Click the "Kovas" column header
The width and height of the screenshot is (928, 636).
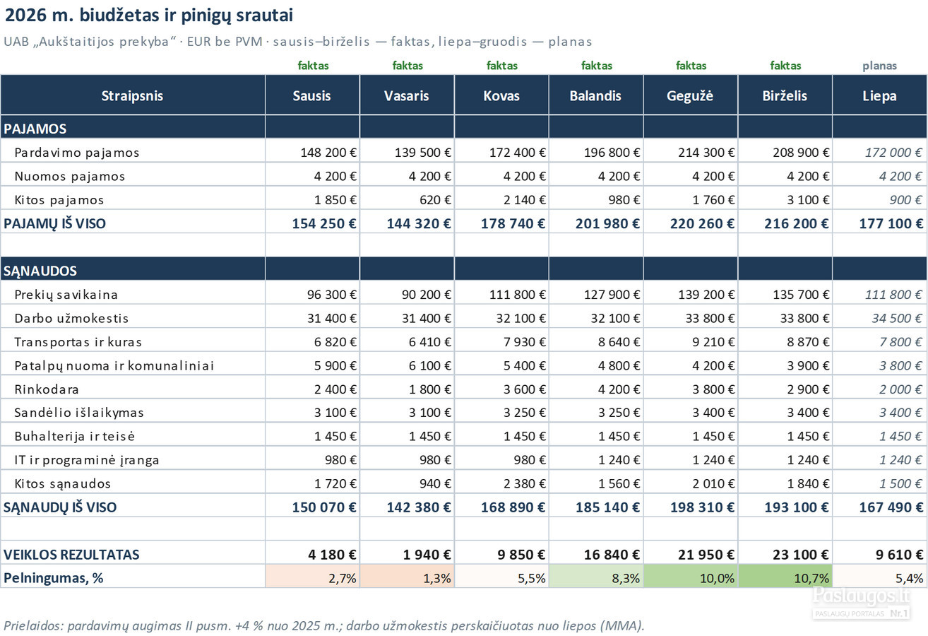(501, 95)
